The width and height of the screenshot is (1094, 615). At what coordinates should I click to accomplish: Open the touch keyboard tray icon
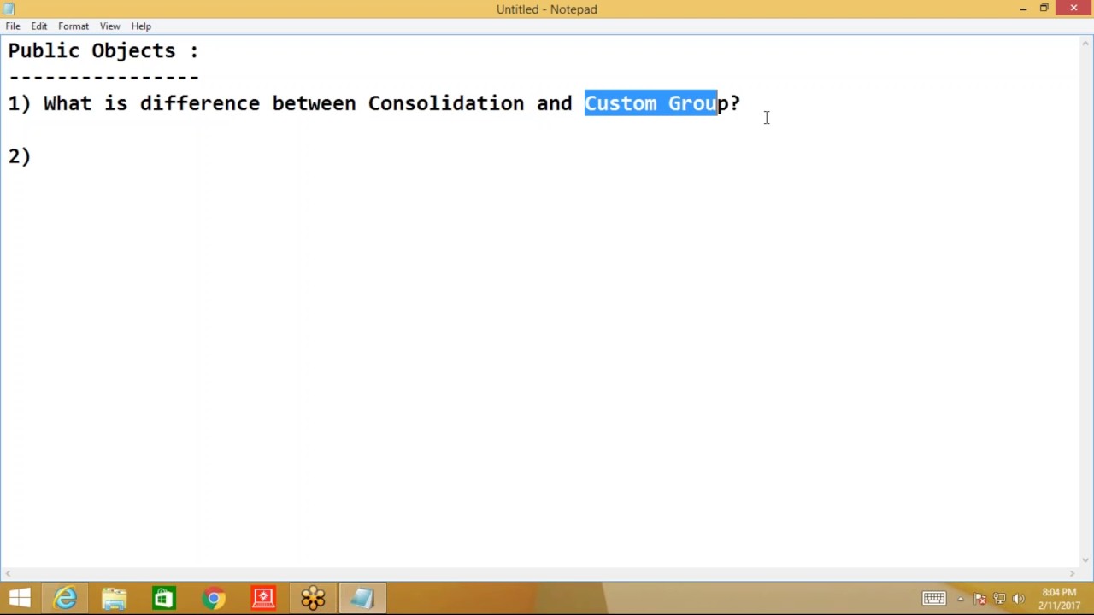coord(933,599)
